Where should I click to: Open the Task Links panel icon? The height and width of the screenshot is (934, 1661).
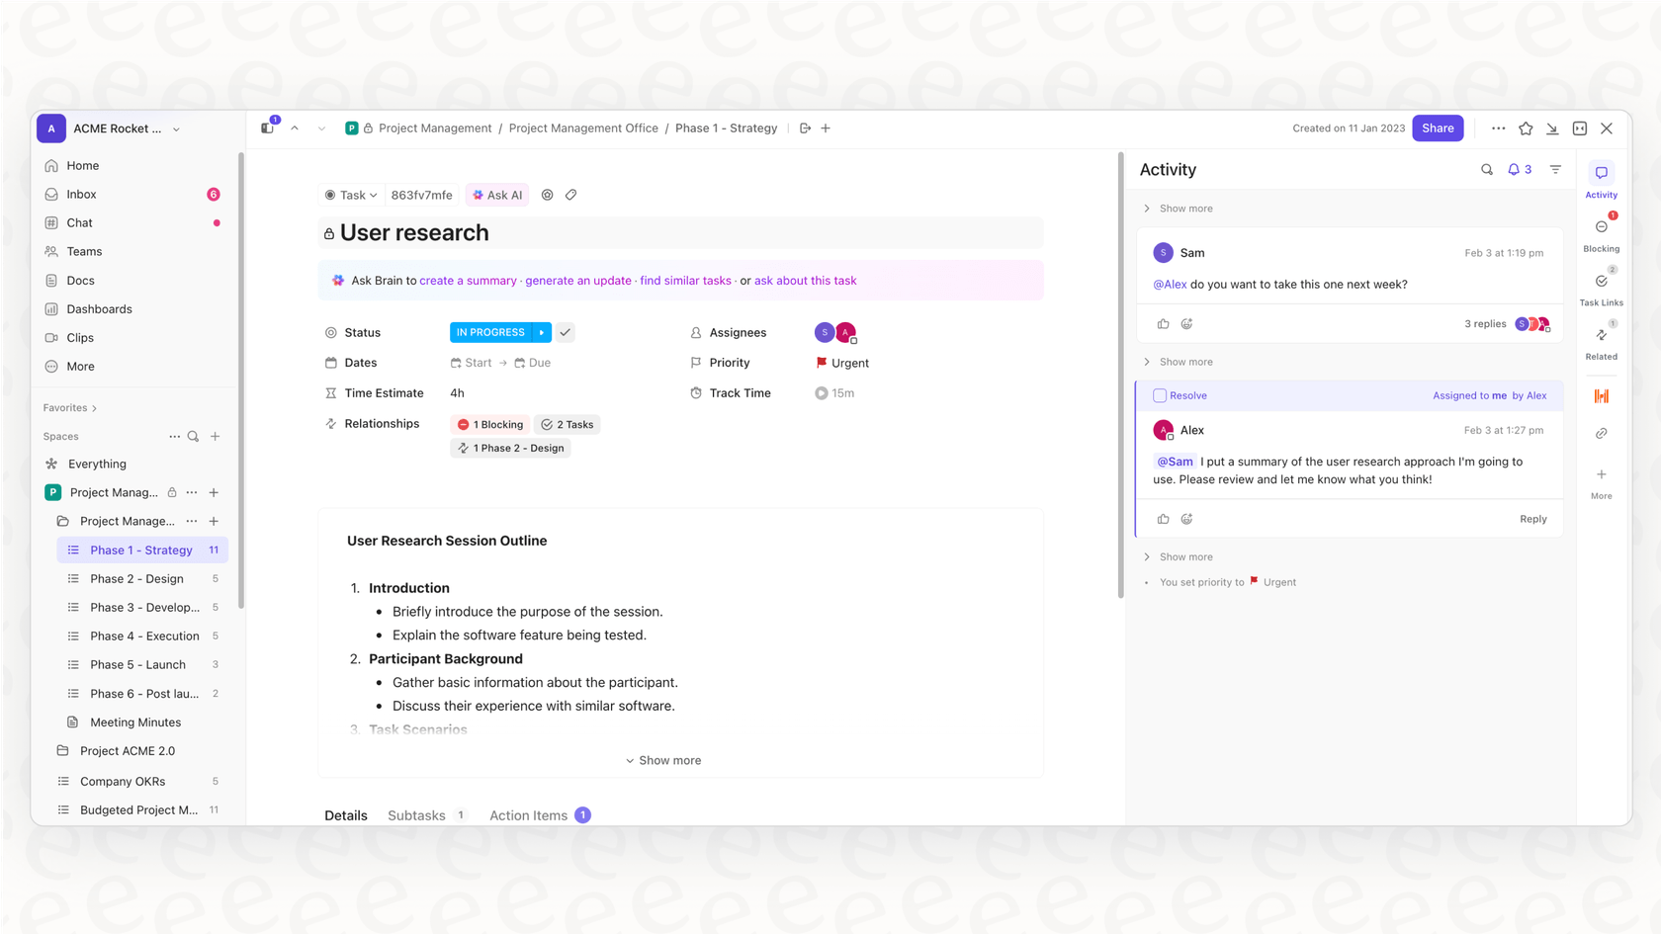(x=1601, y=282)
